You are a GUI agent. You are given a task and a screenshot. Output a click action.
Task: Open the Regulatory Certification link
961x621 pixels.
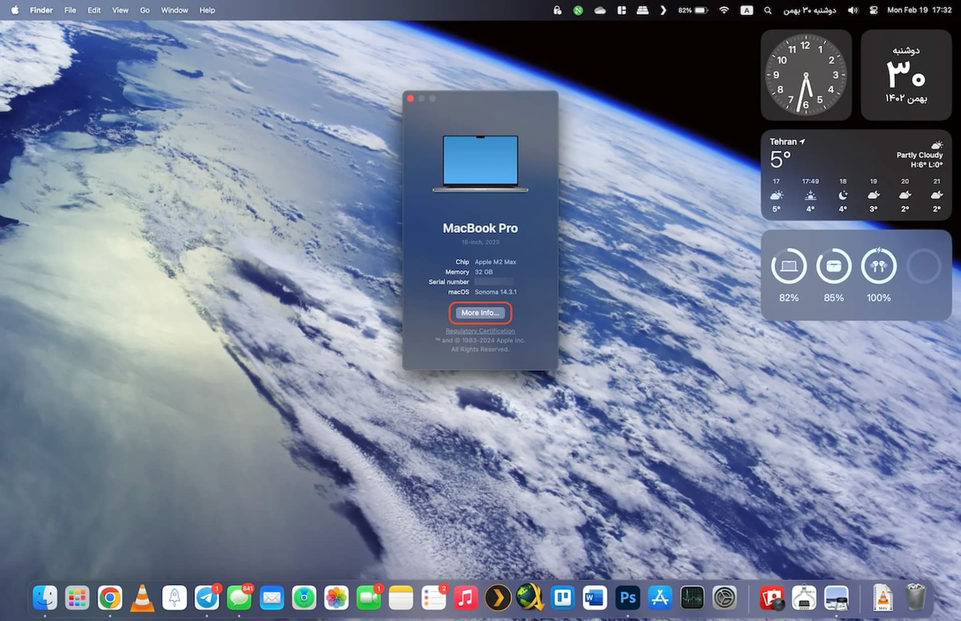pyautogui.click(x=479, y=331)
